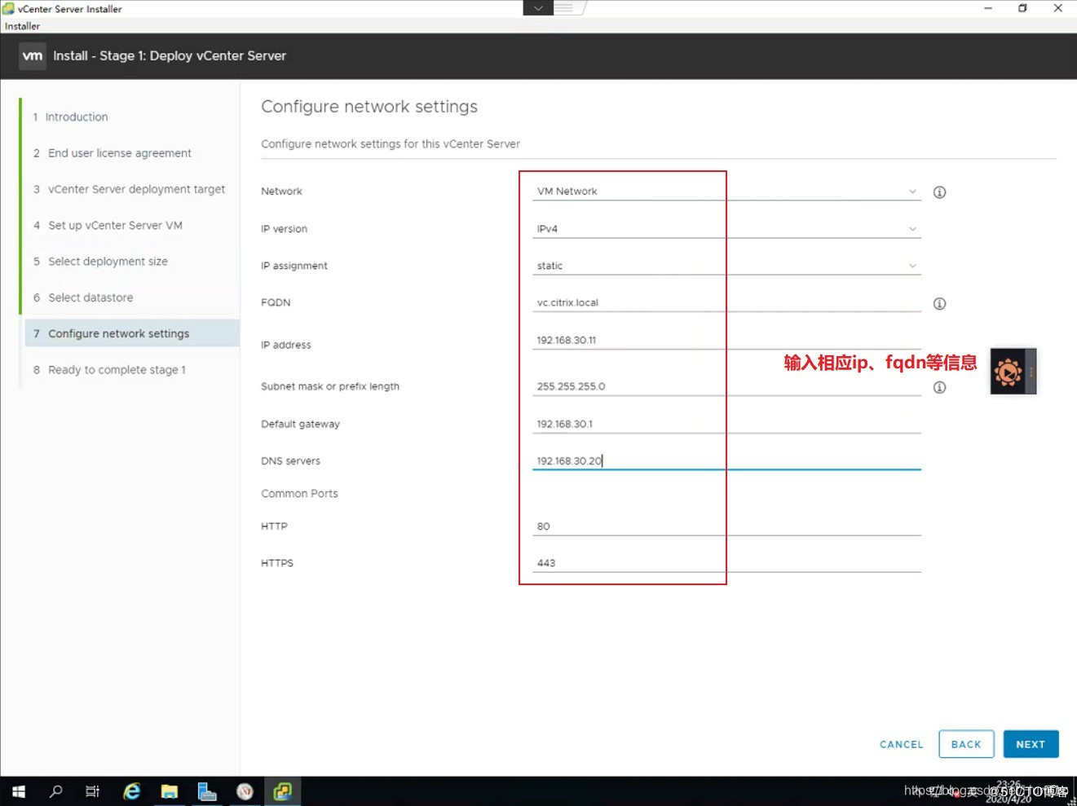
Task: Click the HTTP port field
Action: pyautogui.click(x=727, y=526)
